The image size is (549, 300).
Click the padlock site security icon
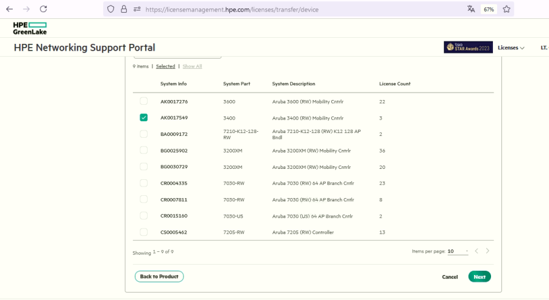124,9
